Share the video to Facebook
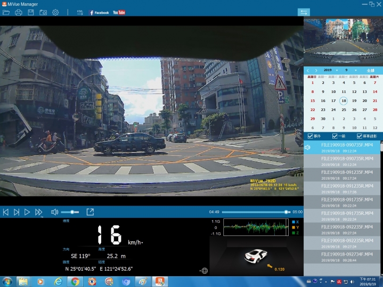Screen dimensions: 383x287 coord(99,13)
